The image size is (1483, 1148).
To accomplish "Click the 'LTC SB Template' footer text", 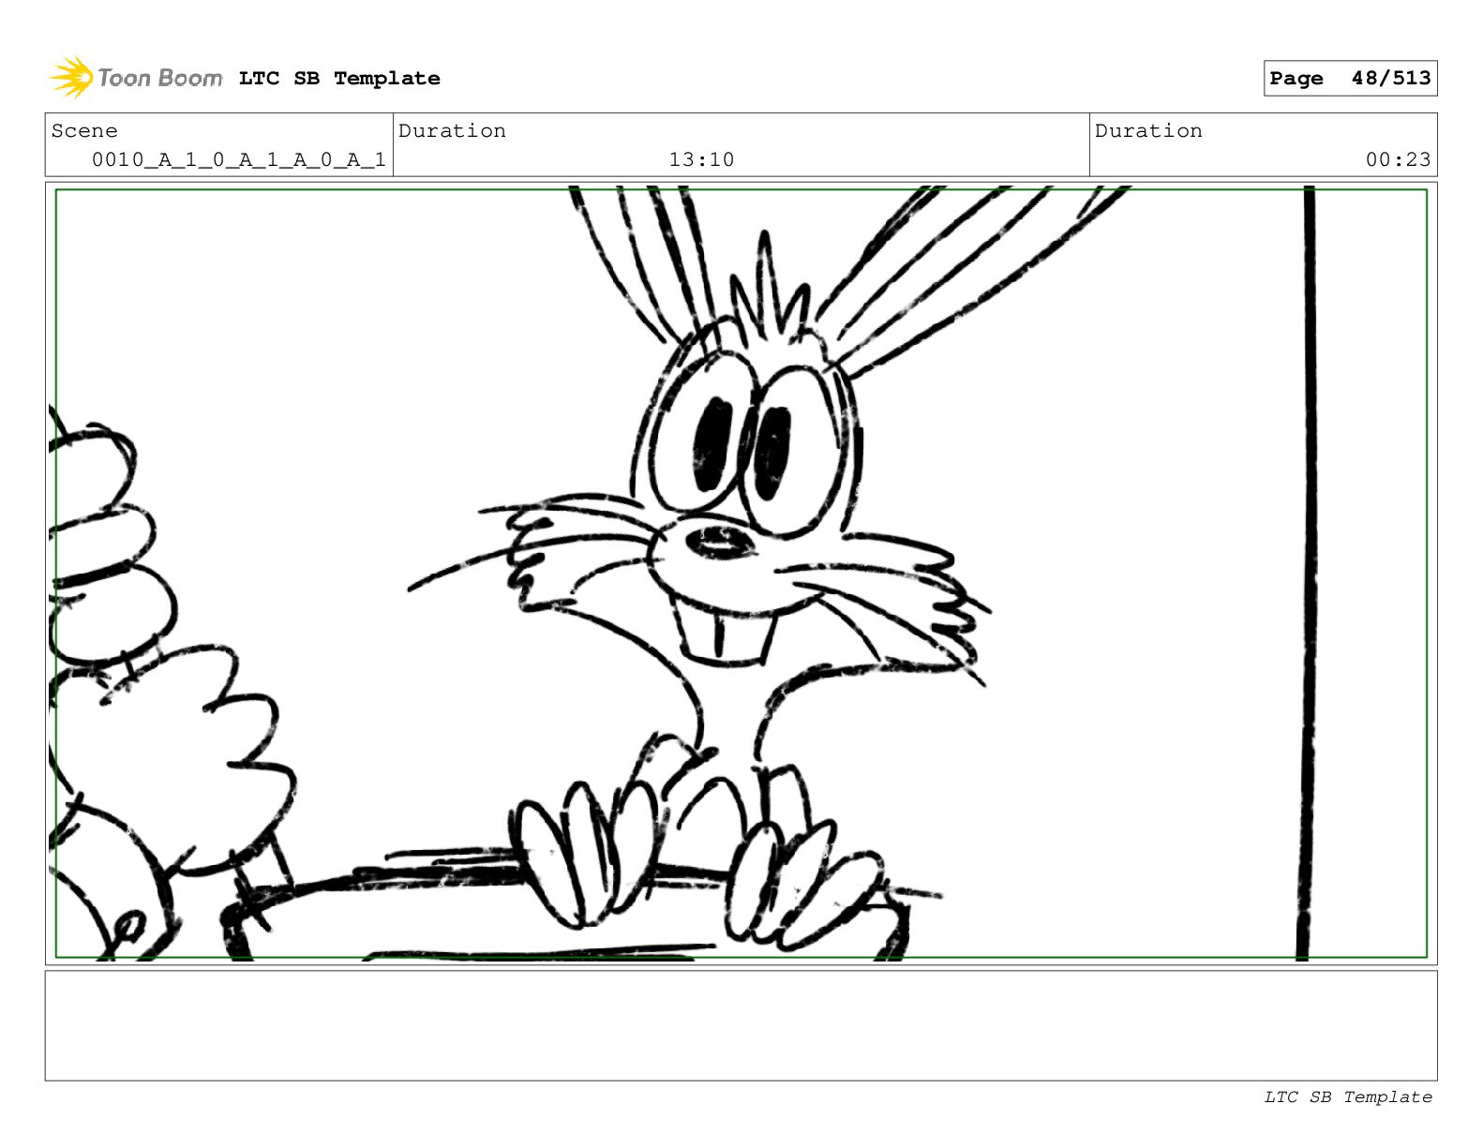I will coord(1348,1097).
